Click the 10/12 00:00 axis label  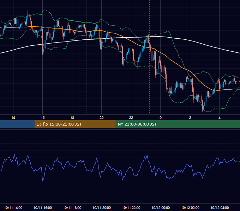(x=161, y=207)
